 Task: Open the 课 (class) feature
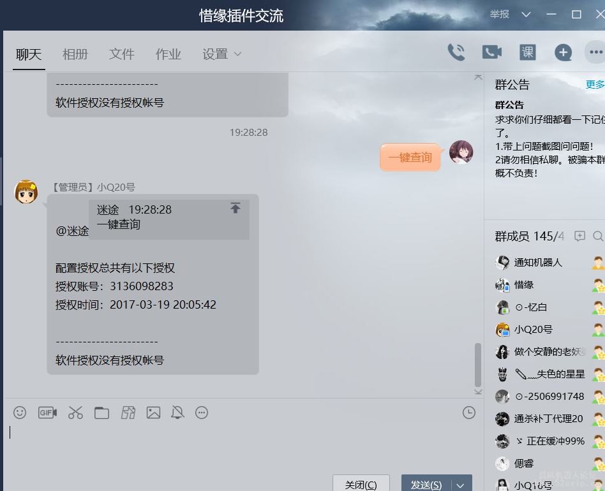coord(527,52)
